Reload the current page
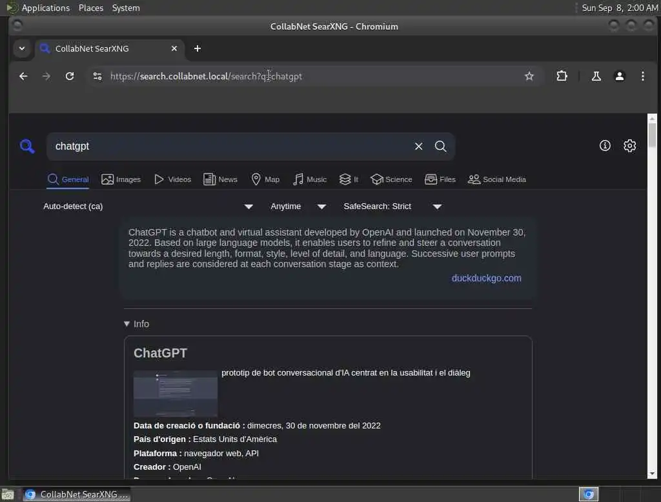The image size is (661, 502). (x=70, y=76)
